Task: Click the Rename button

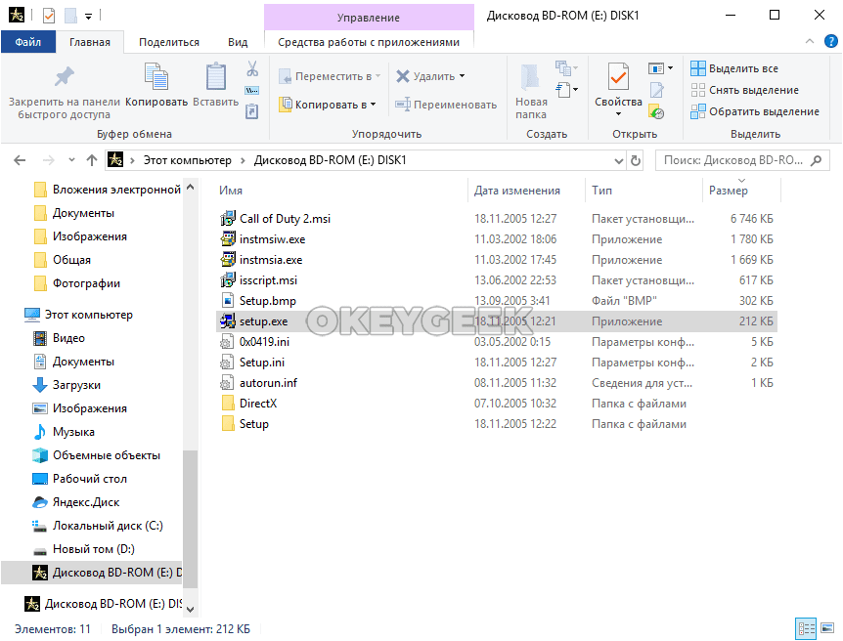Action: (x=446, y=105)
